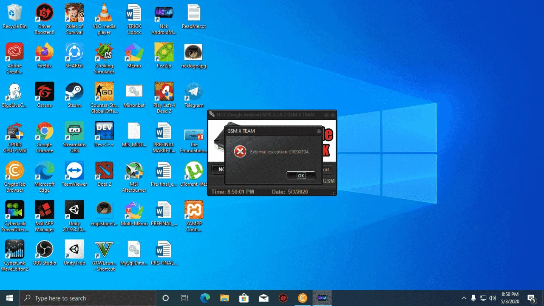Select the Dota 2 desktop shortcut
Viewport: 544px width, 306px height.
tap(104, 175)
